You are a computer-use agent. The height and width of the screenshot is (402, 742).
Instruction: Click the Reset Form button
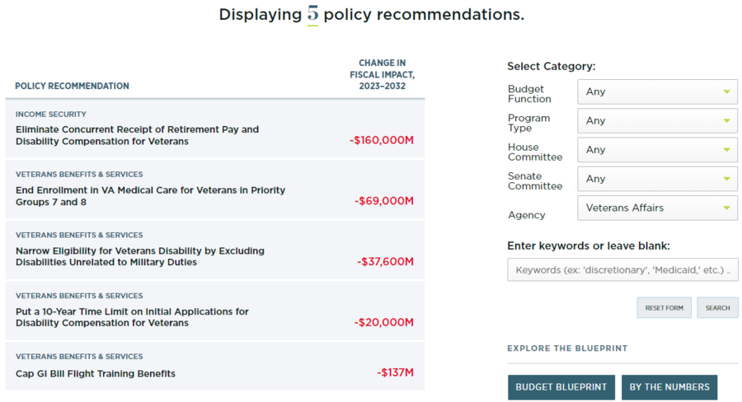coord(664,308)
